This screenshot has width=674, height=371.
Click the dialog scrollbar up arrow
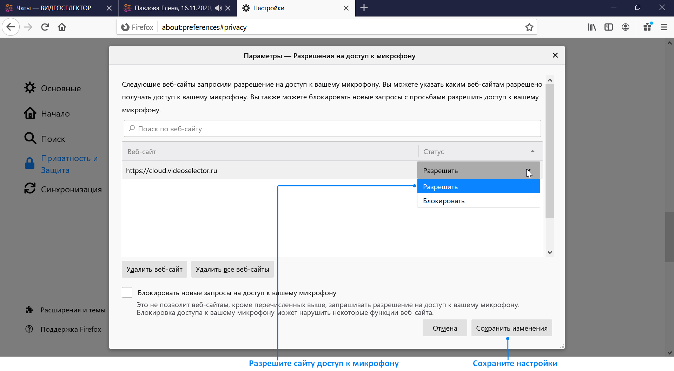point(550,80)
